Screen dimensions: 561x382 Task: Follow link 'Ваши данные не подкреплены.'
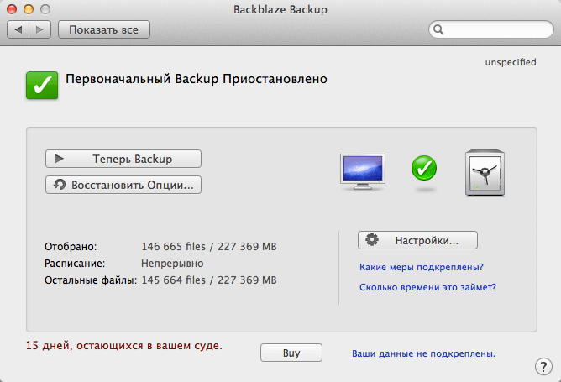pyautogui.click(x=423, y=353)
